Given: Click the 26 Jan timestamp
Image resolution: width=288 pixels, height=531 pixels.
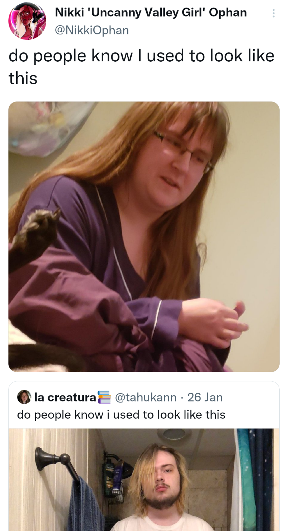Looking at the screenshot, I should pyautogui.click(x=205, y=397).
